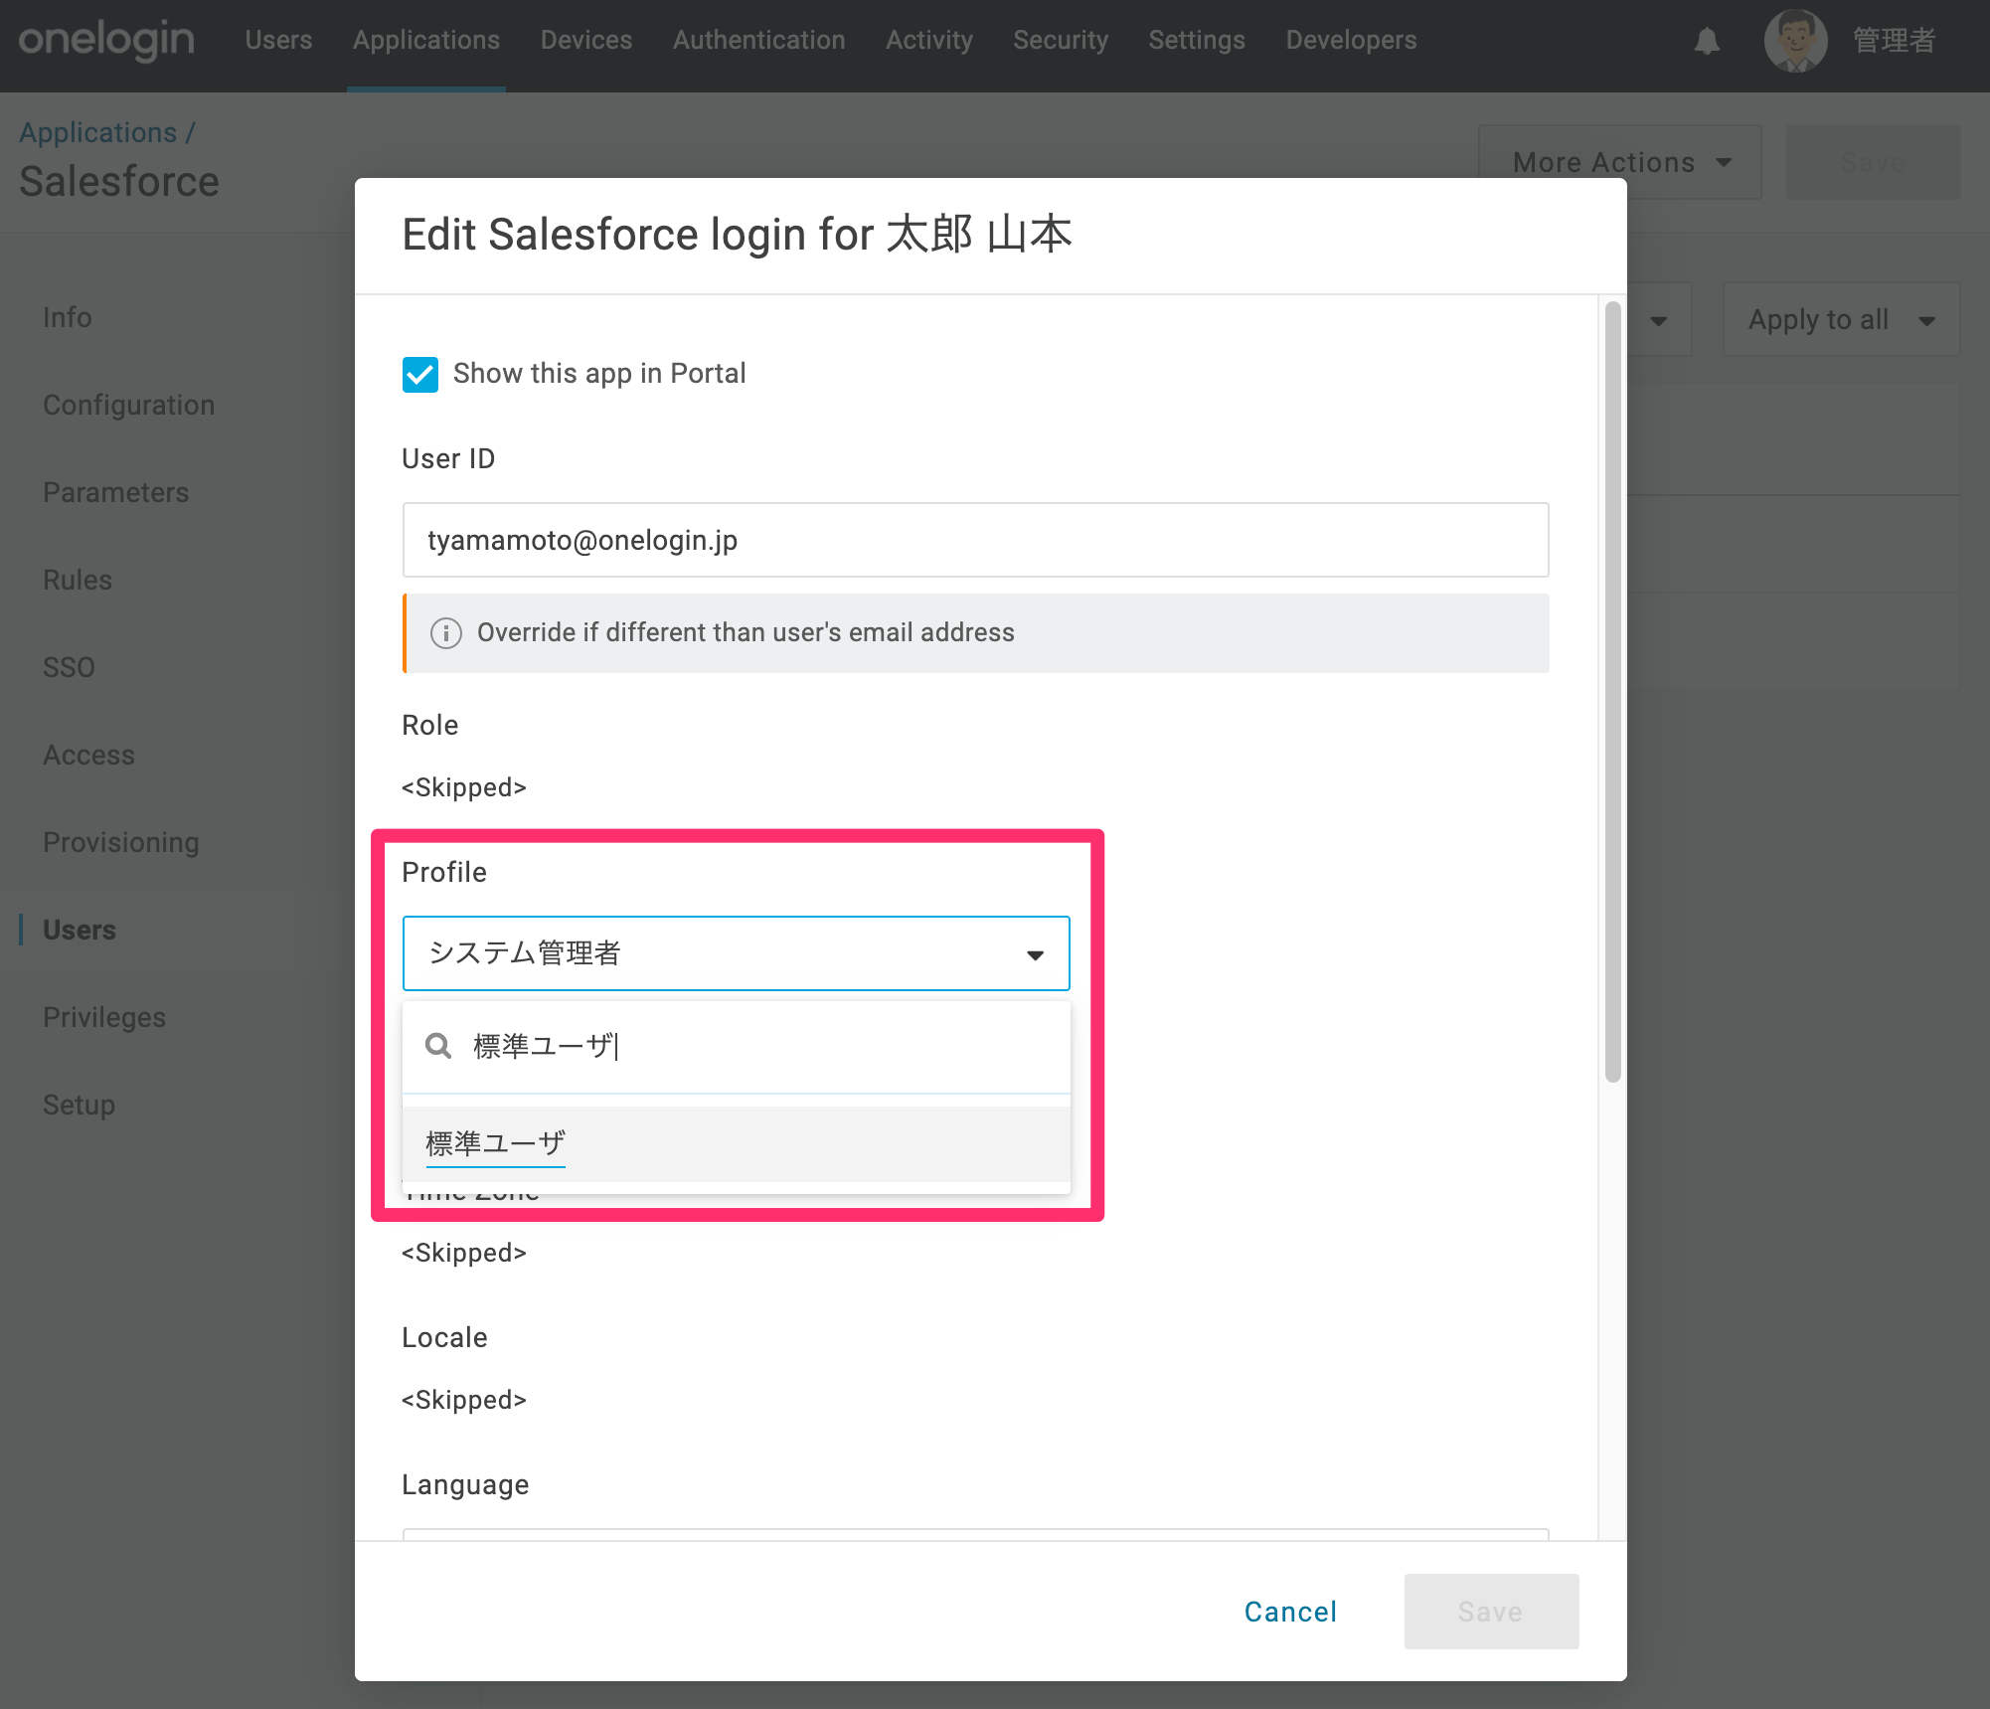Go to the Privileges sidebar tab
Image resolution: width=1990 pixels, height=1709 pixels.
tap(104, 1017)
